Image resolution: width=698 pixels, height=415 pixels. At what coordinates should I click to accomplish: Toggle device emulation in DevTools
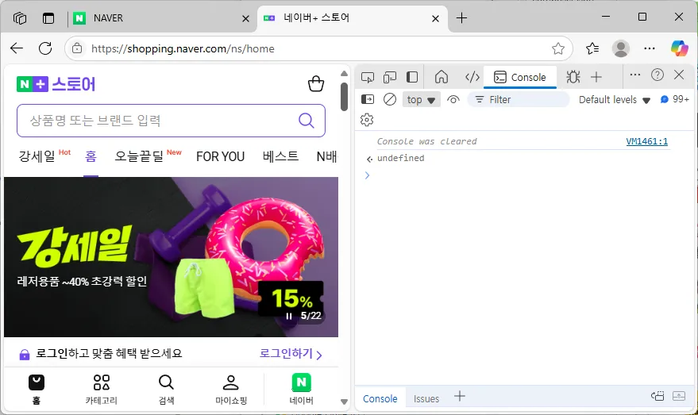pos(390,77)
